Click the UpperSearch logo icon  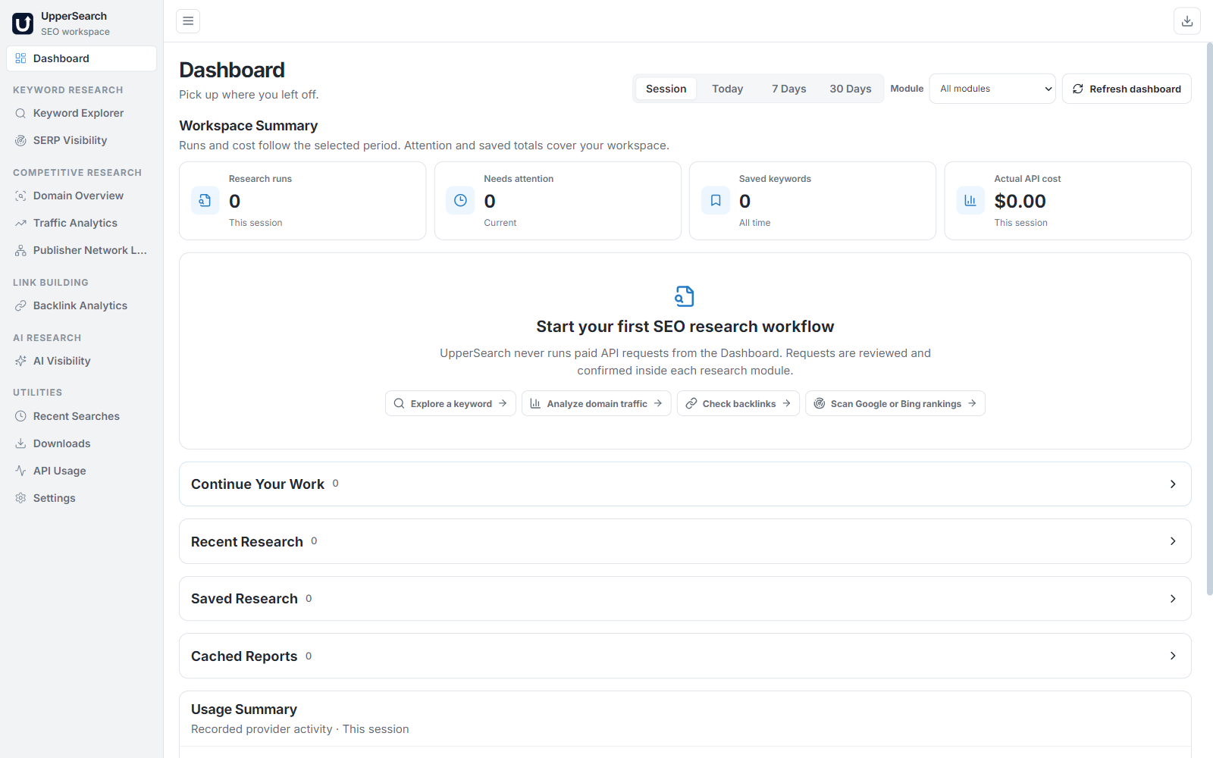tap(23, 23)
